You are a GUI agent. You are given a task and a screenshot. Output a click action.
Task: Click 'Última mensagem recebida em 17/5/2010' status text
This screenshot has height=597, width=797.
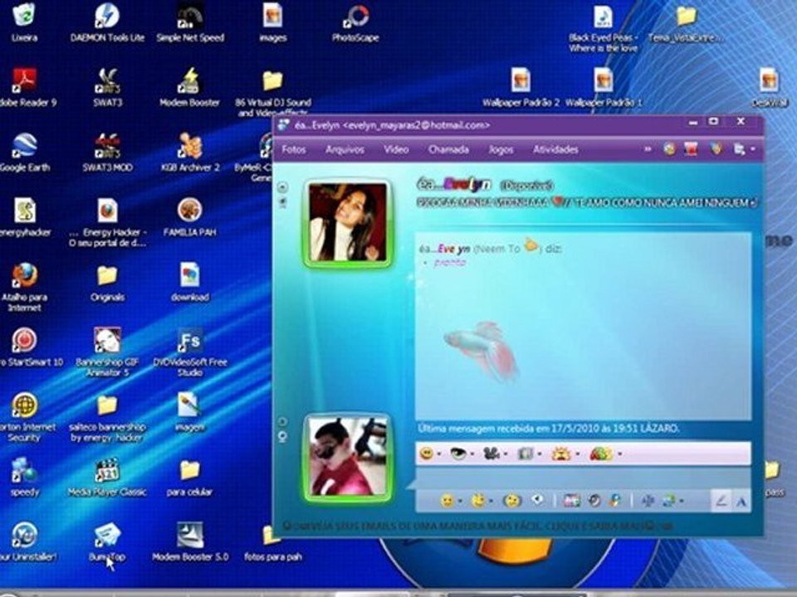(x=548, y=429)
